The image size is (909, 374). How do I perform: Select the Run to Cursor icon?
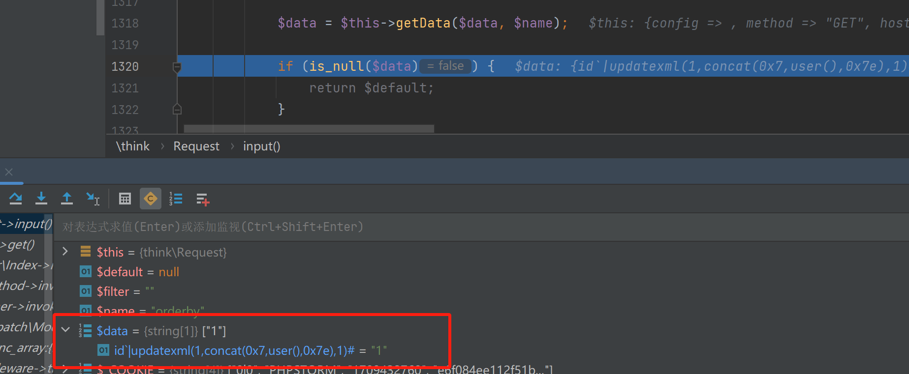(x=93, y=199)
